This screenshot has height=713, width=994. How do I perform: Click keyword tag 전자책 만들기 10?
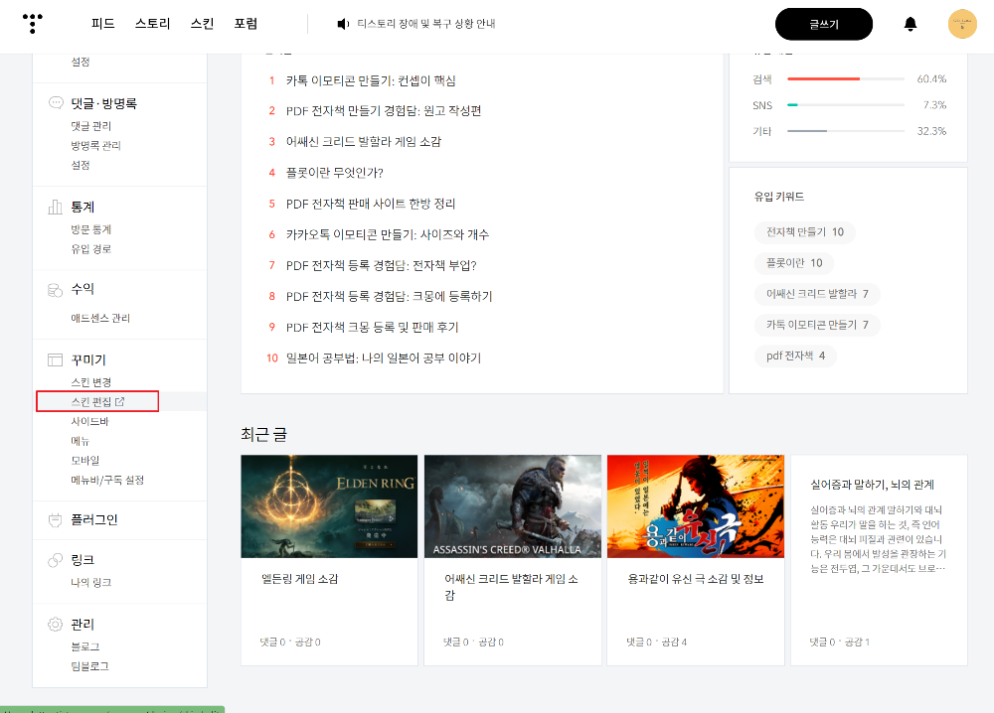click(x=804, y=231)
